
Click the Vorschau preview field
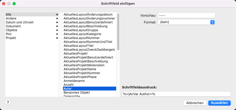(186, 16)
